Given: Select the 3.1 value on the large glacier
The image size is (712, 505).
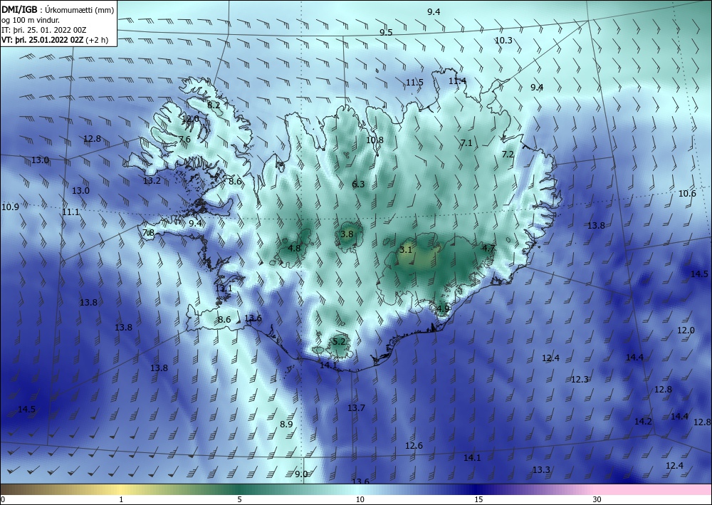Looking at the screenshot, I should [406, 250].
